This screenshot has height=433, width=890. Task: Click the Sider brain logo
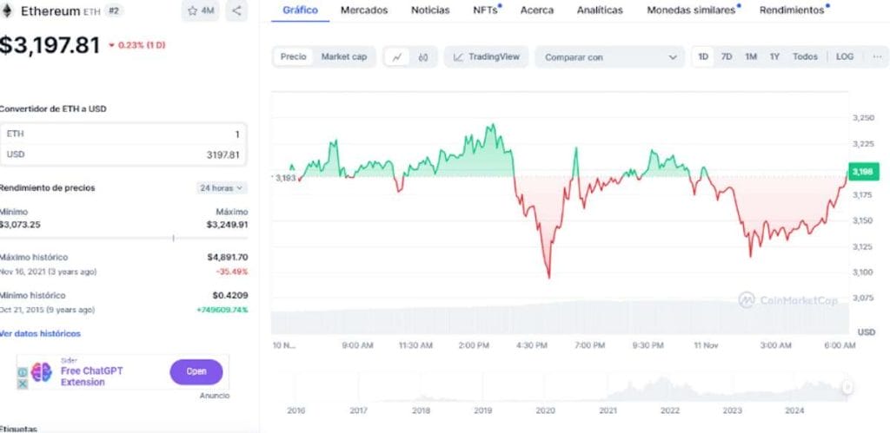click(42, 371)
